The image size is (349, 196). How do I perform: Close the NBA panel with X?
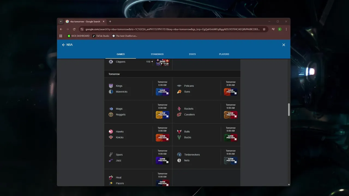click(x=284, y=45)
